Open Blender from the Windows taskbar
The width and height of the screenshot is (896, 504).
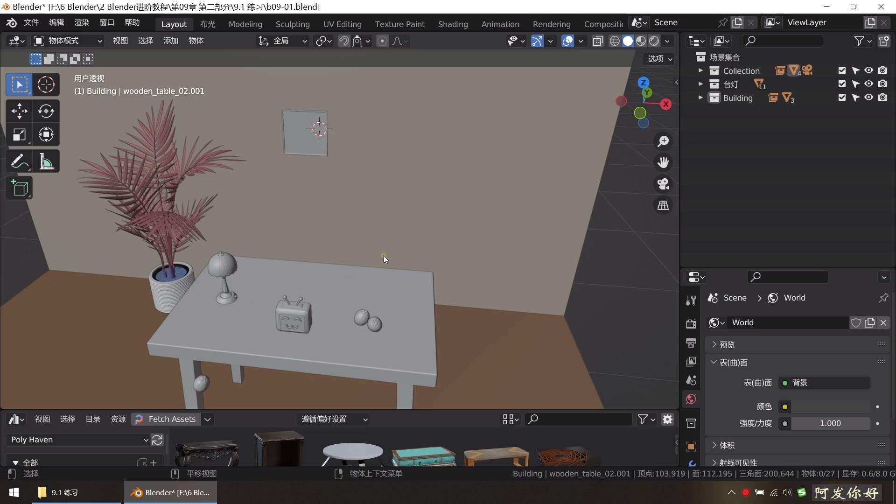(170, 493)
